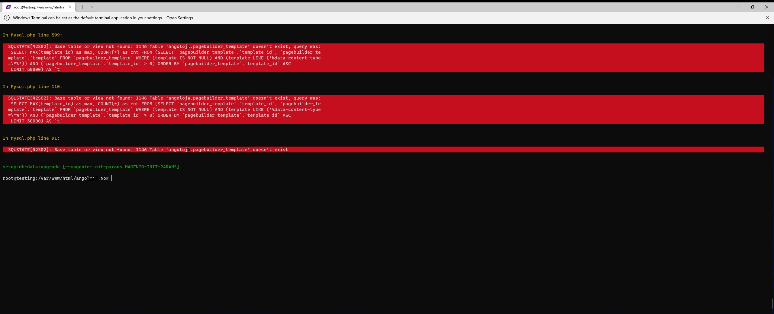Click the setup:db-data:upgrade usage line
Viewport: 774px width, 314px height.
pos(91,167)
